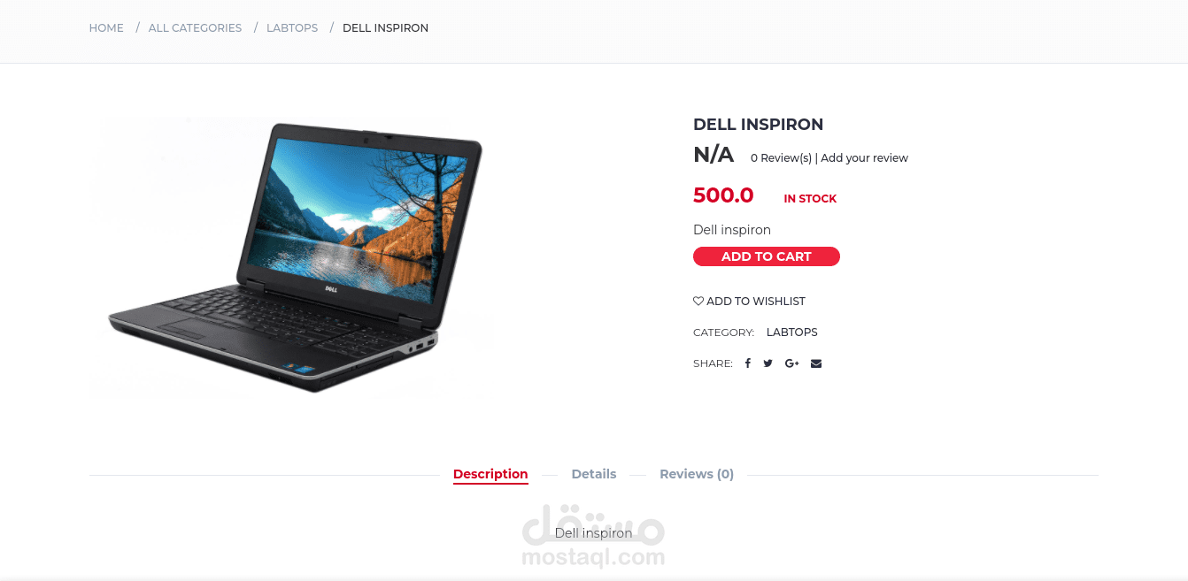Open Labtops category link beside Category label
The width and height of the screenshot is (1188, 581).
(792, 333)
